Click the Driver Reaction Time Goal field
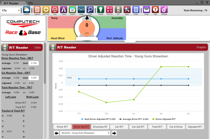Viewport: 210px width, 139px height. pos(34,63)
